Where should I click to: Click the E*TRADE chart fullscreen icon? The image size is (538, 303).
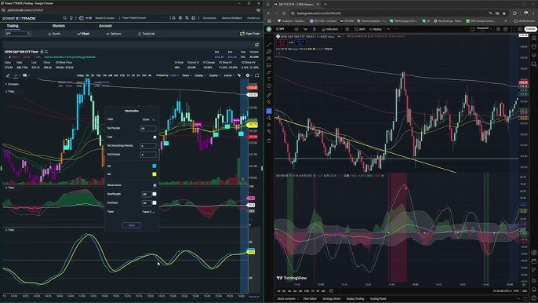(x=256, y=75)
